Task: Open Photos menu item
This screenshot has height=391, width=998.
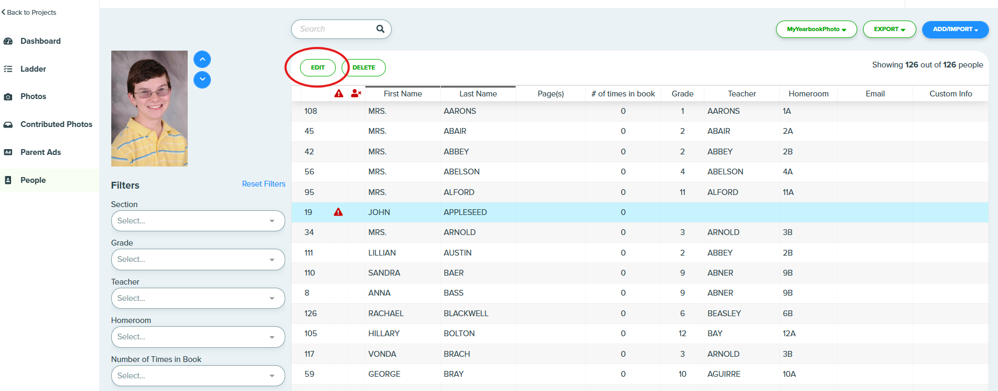Action: [33, 96]
